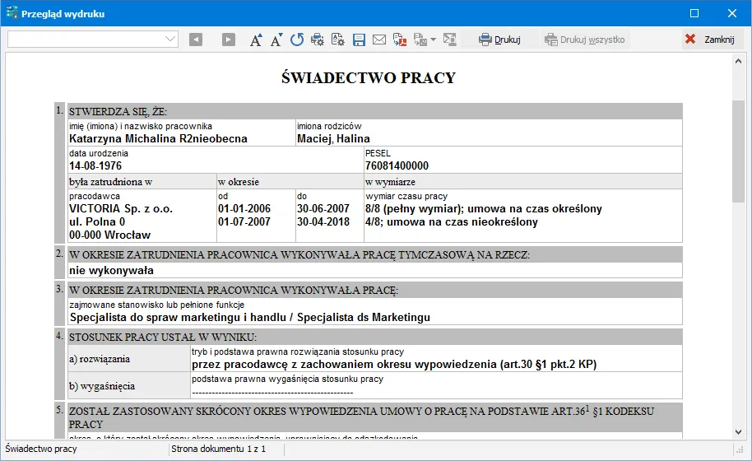Click the Drukuj wszystko button
752x461 pixels.
(585, 40)
